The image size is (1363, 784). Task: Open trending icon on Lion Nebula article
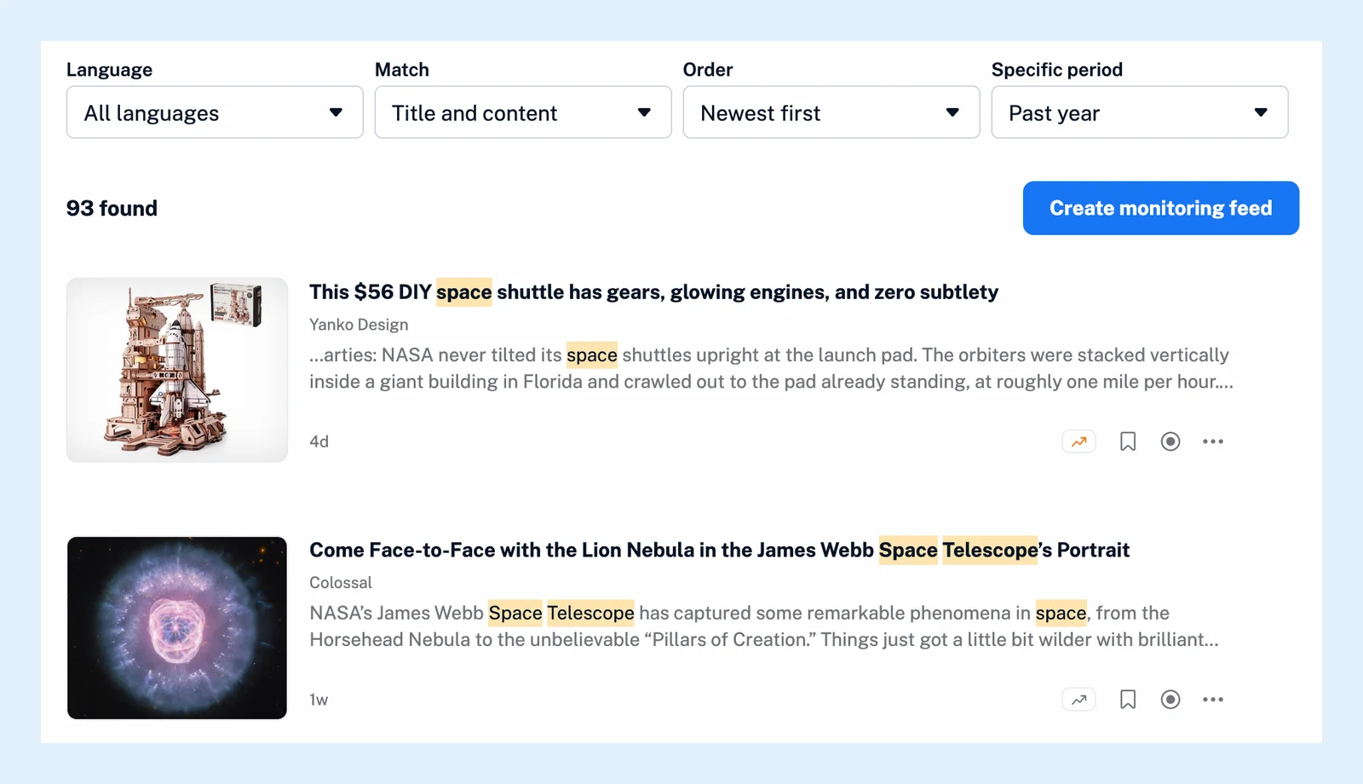(1078, 700)
